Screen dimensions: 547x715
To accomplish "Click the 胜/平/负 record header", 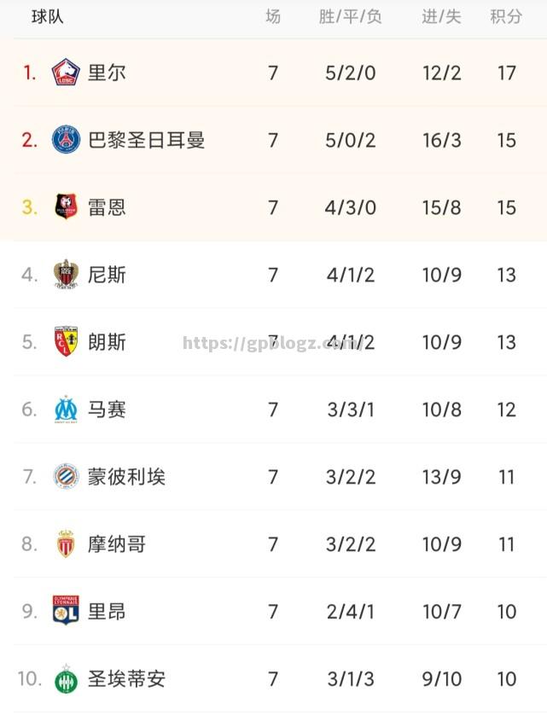I will click(x=350, y=15).
